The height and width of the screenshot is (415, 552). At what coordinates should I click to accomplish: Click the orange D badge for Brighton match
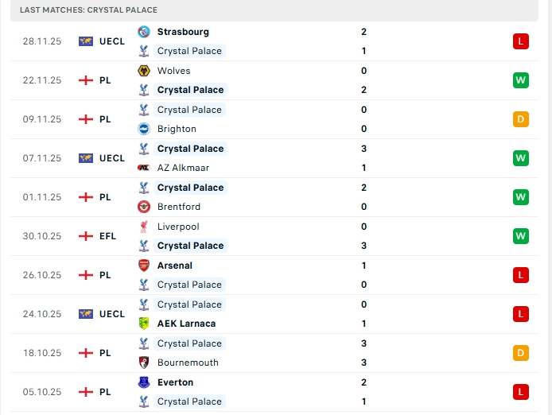coord(521,119)
